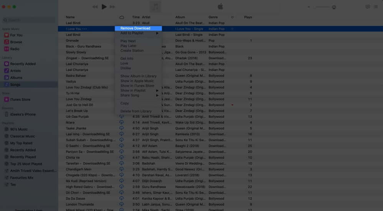Download Chandigarh Mein via cloud icon

(x=121, y=169)
